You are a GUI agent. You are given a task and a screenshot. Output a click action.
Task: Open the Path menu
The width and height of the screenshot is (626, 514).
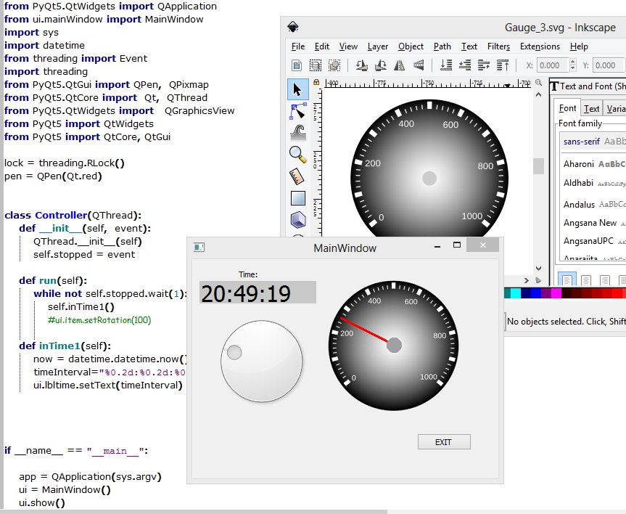point(442,46)
